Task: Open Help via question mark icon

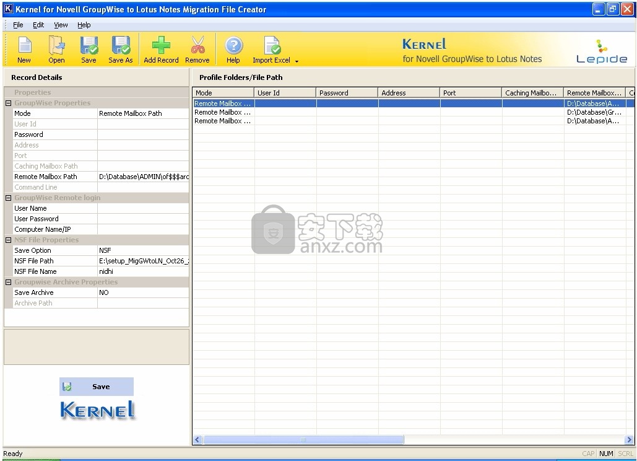Action: coord(233,49)
